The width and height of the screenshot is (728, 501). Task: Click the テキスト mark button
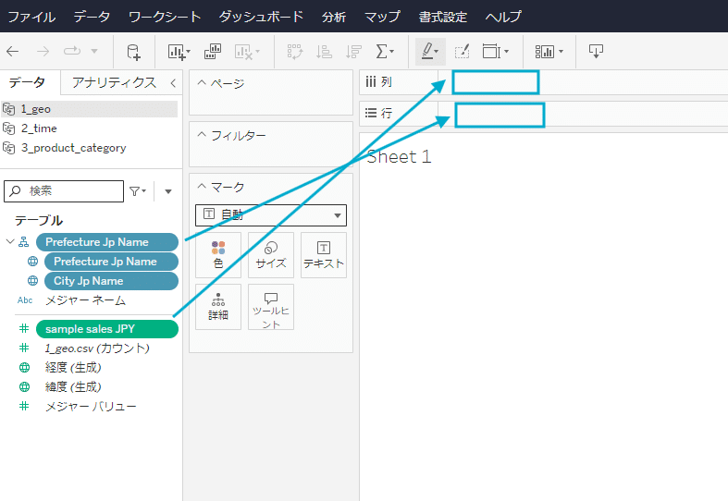pos(324,255)
